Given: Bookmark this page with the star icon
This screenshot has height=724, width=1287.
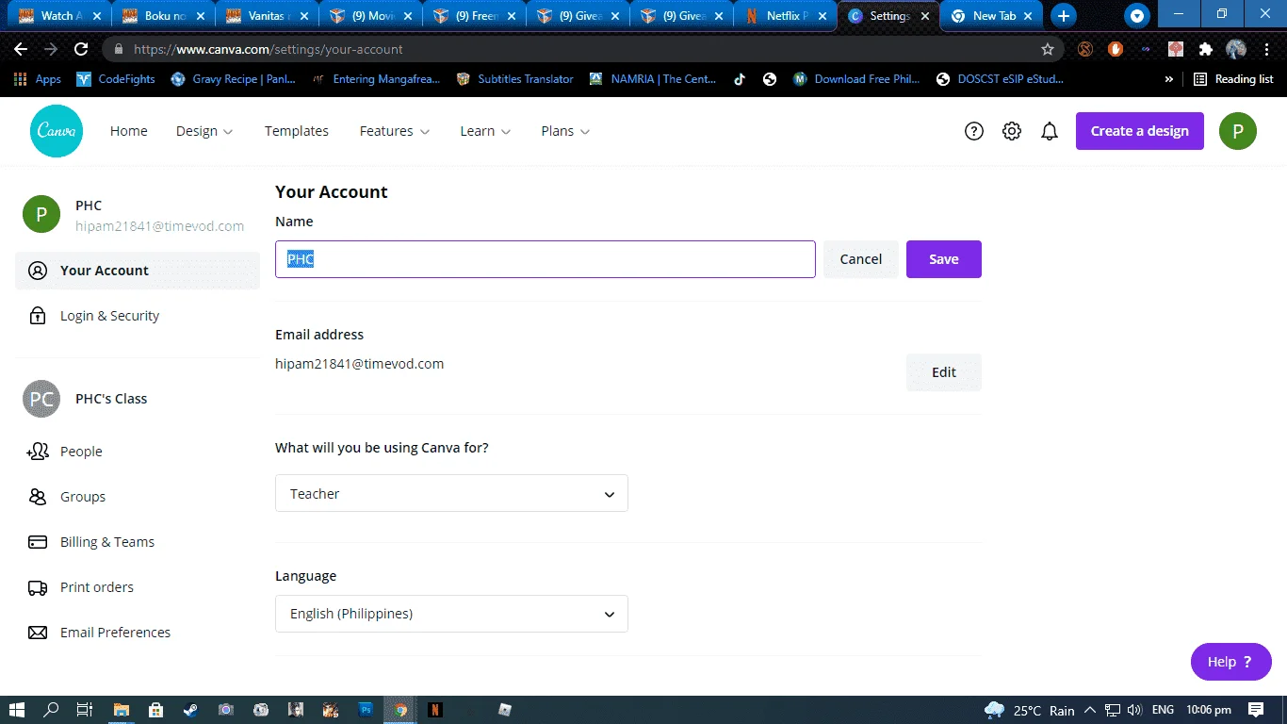Looking at the screenshot, I should coord(1048,49).
